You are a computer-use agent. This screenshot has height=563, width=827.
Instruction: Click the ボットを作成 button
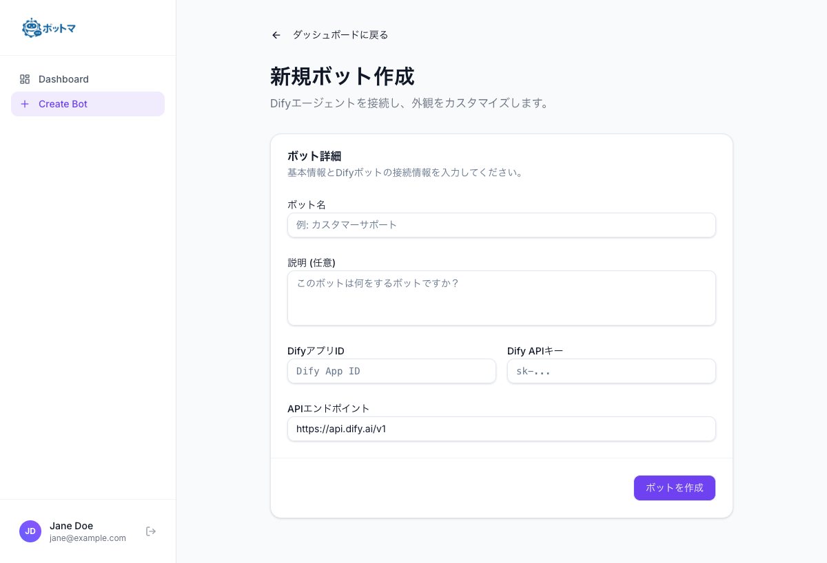(674, 487)
